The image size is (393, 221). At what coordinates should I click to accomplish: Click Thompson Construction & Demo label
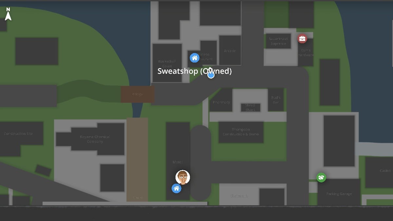pos(241,132)
